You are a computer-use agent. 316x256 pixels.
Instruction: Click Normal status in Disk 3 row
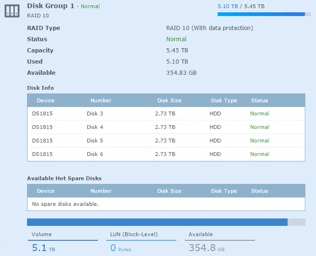[260, 114]
